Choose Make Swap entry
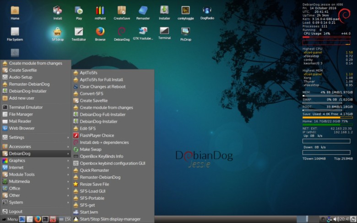Image resolution: width=357 pixels, height=223 pixels. (113, 149)
